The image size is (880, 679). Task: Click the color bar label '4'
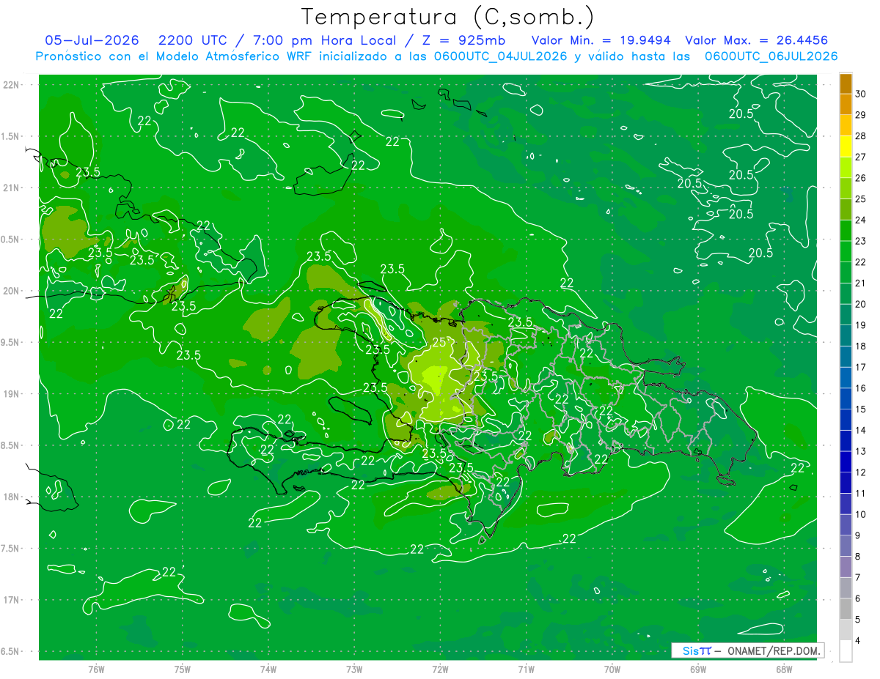[858, 640]
